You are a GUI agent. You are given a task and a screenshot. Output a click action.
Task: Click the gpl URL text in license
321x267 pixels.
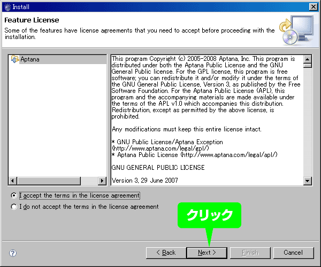pos(160,148)
